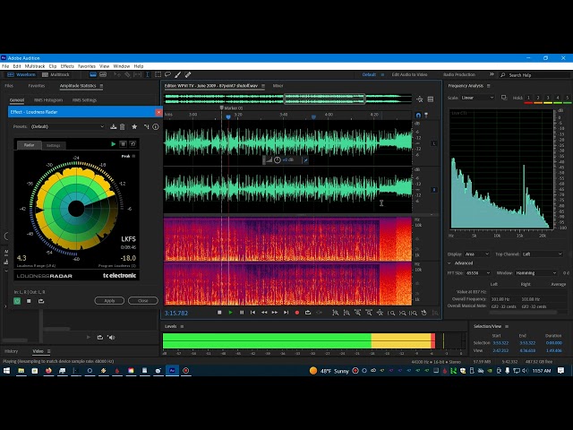Switch to Waveform view

21,74
